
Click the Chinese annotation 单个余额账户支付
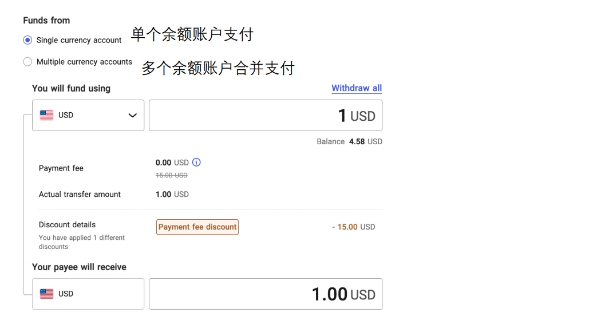192,34
